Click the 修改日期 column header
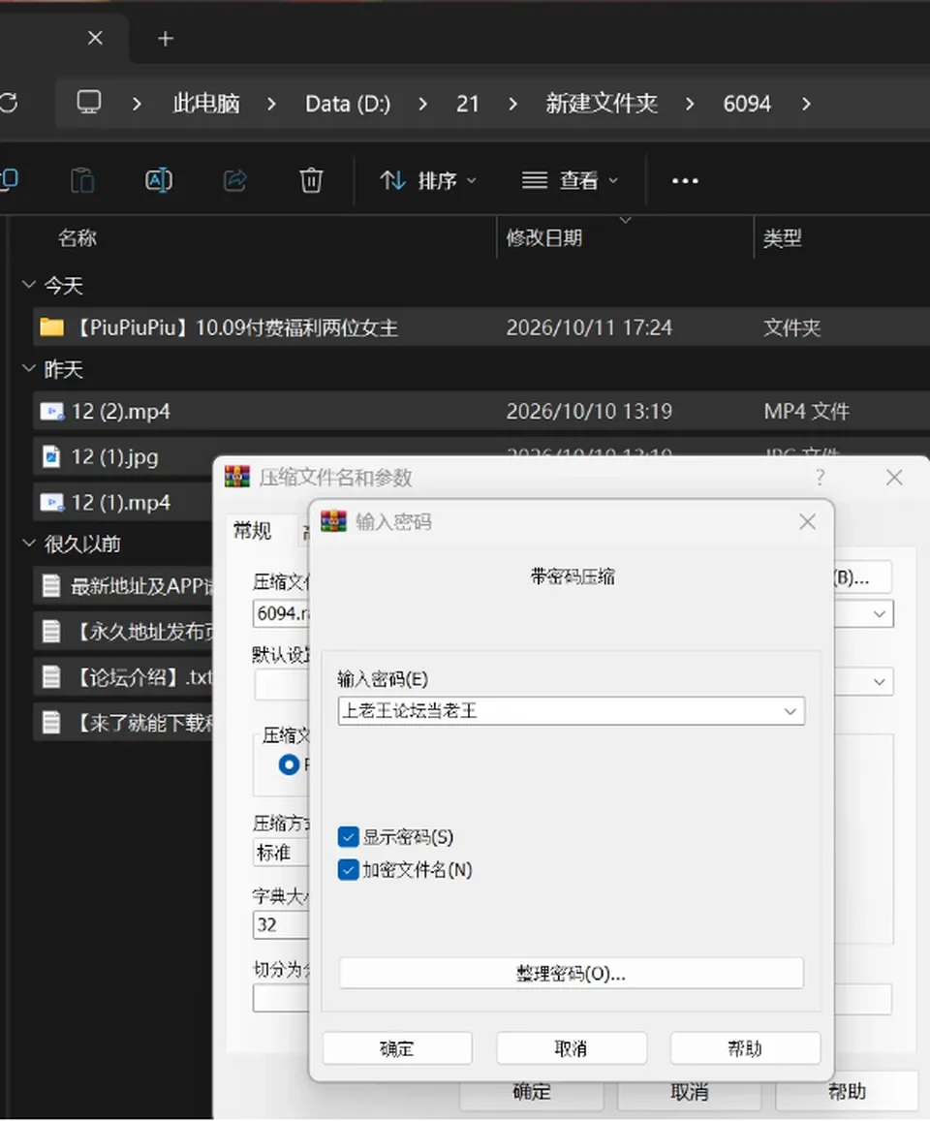 pos(544,238)
